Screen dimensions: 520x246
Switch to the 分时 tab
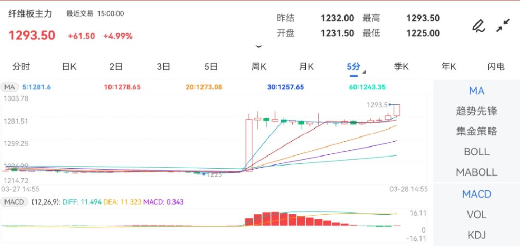pos(21,67)
